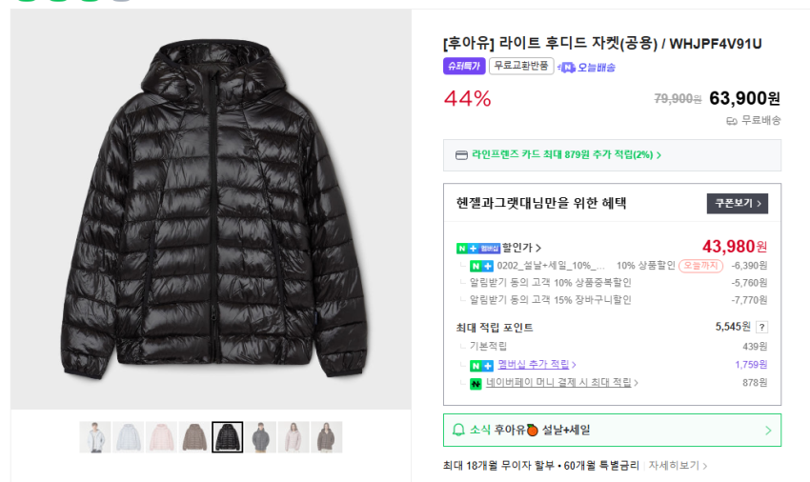Screen dimensions: 810x482
Task: Click the 무료배송 truck icon
Action: click(x=732, y=120)
